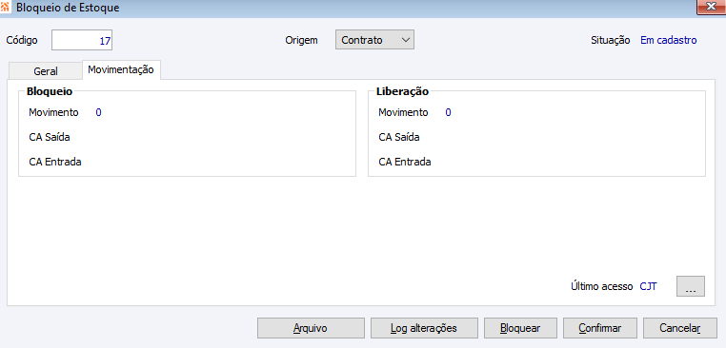Image resolution: width=726 pixels, height=348 pixels.
Task: Click CA Saída label in Liberação group
Action: 399,137
